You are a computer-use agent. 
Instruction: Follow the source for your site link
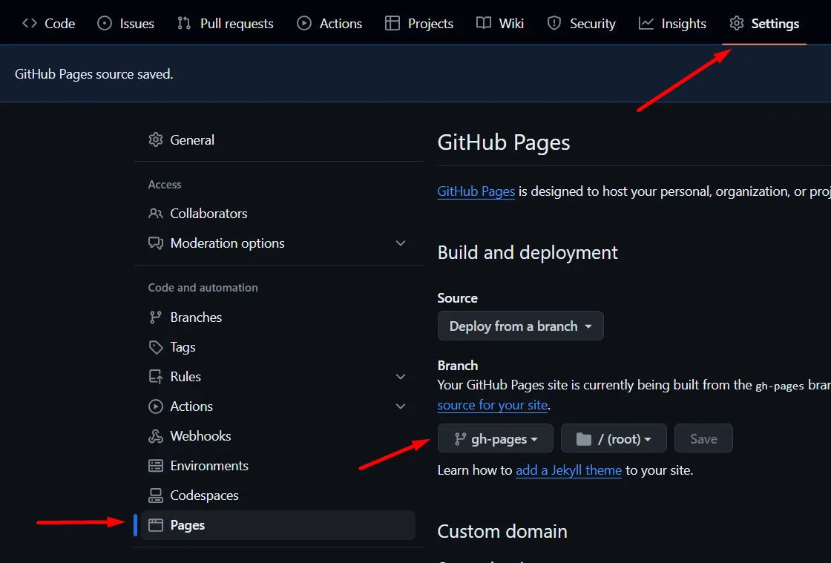[x=493, y=405]
